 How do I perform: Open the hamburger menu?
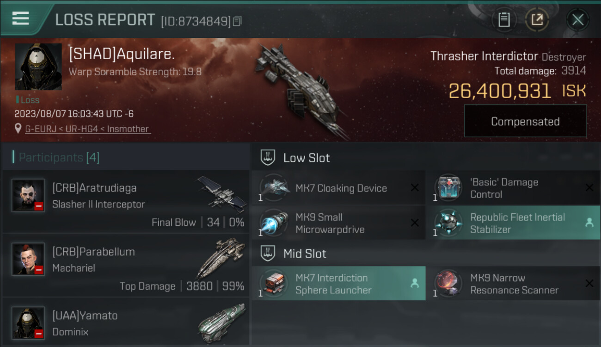[21, 19]
